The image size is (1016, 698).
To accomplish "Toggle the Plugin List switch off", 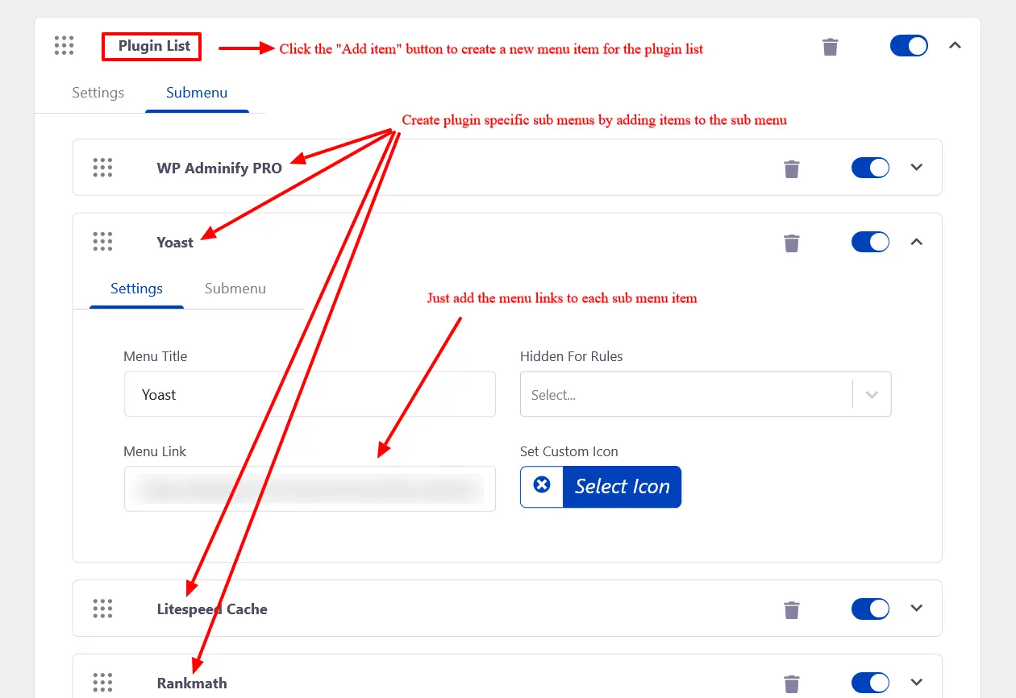I will click(x=909, y=46).
